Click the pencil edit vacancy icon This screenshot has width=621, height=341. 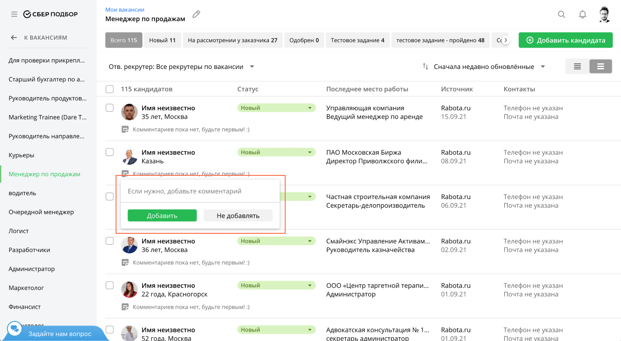[197, 14]
